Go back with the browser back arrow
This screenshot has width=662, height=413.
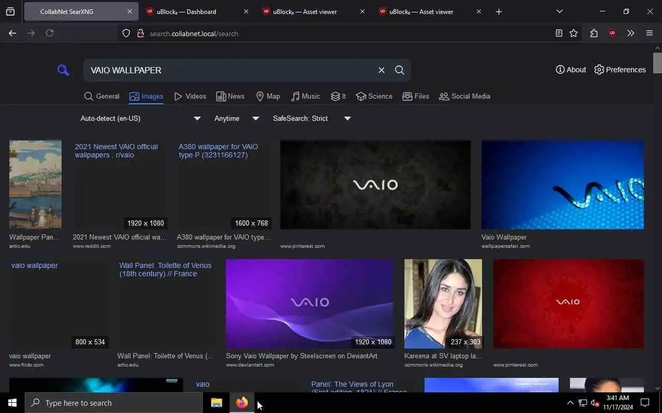point(12,33)
